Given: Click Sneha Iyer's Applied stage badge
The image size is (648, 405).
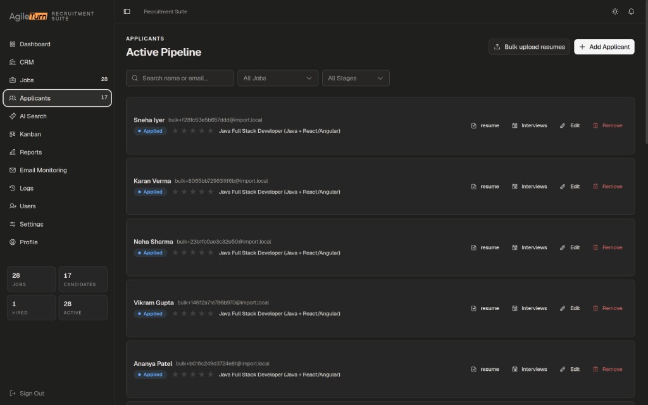Looking at the screenshot, I should (151, 131).
